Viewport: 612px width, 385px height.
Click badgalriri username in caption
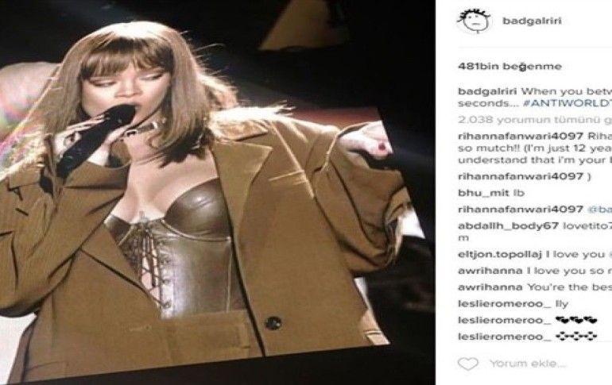(487, 92)
